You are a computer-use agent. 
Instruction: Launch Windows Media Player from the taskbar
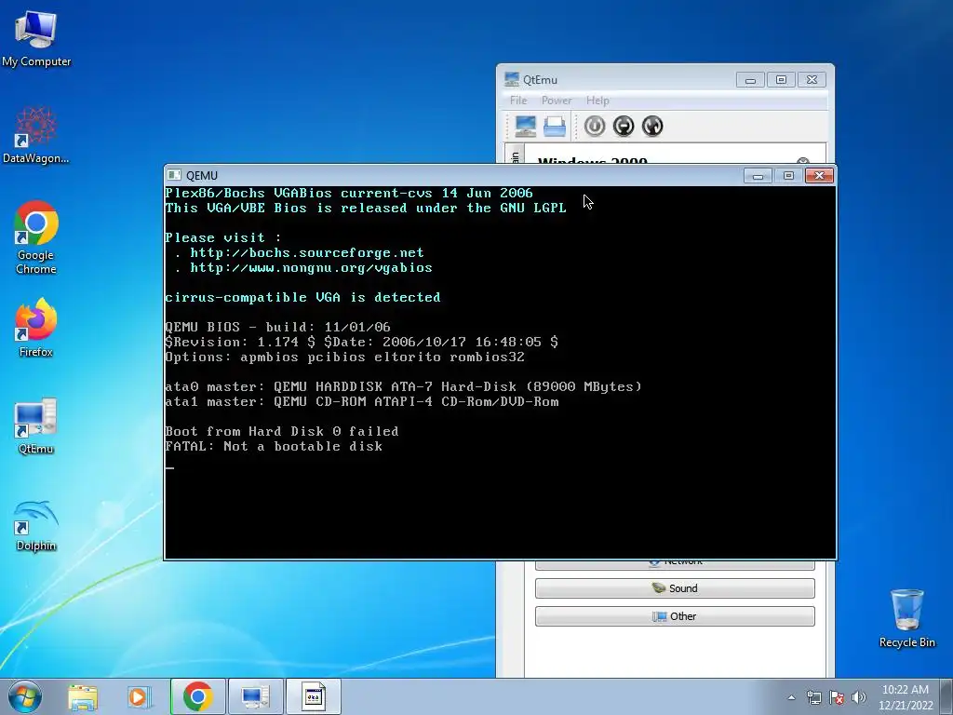tap(140, 696)
